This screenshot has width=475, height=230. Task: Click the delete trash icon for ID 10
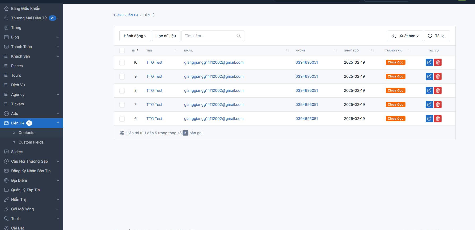click(438, 62)
